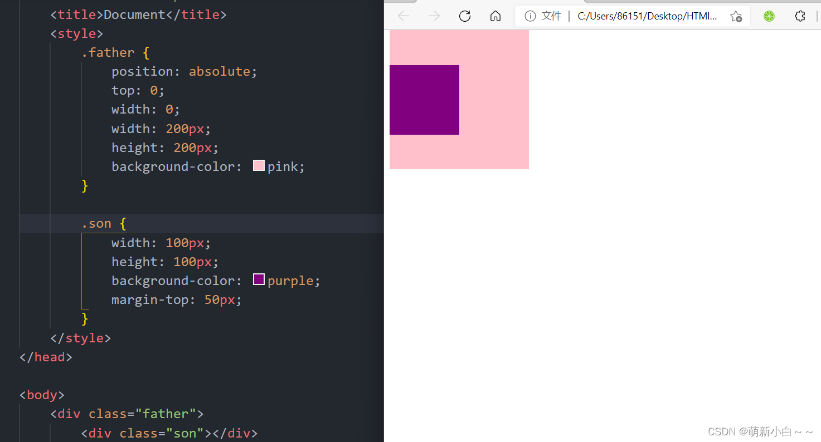Open pink color swatch in editor
821x442 pixels.
259,165
